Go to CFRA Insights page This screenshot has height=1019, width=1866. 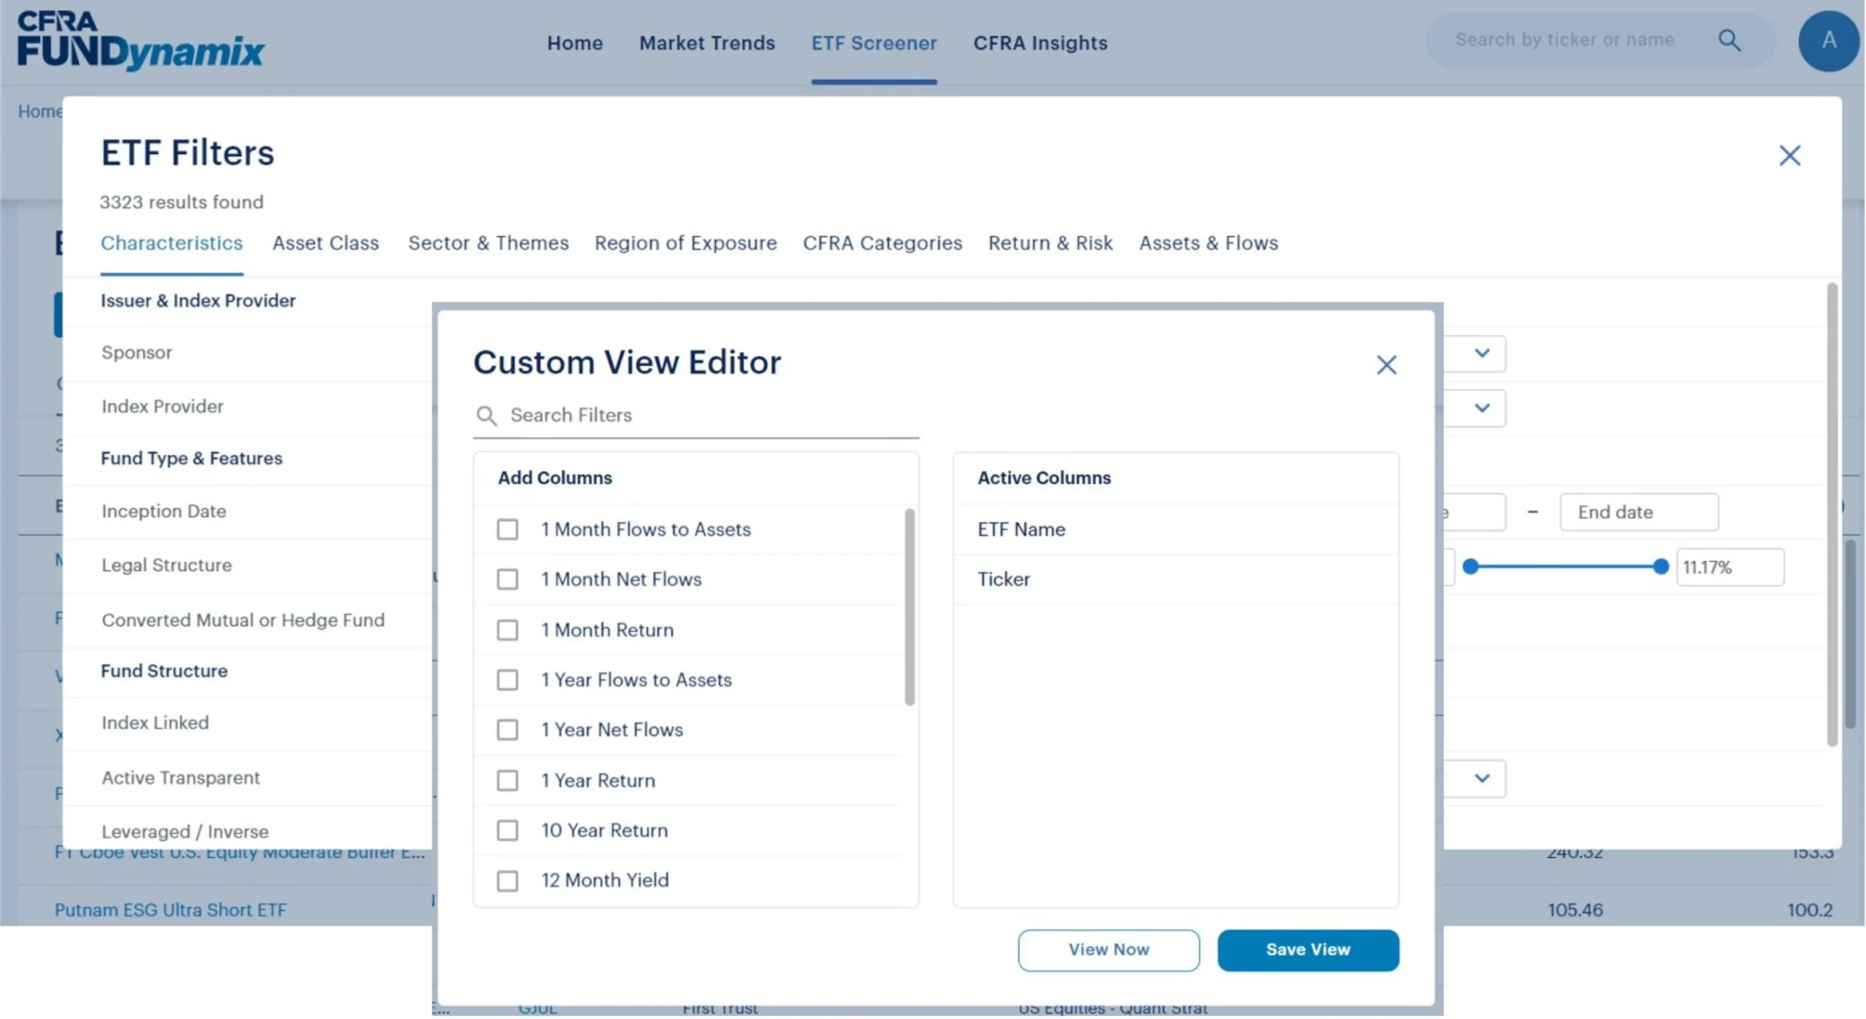point(1040,43)
